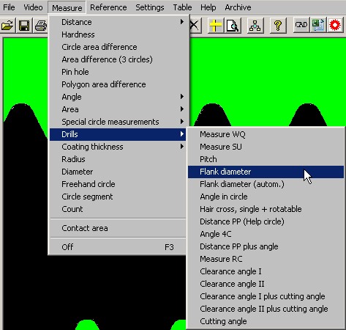Click the yellow crosshair toolbar icon
The width and height of the screenshot is (346, 330).
click(215, 25)
